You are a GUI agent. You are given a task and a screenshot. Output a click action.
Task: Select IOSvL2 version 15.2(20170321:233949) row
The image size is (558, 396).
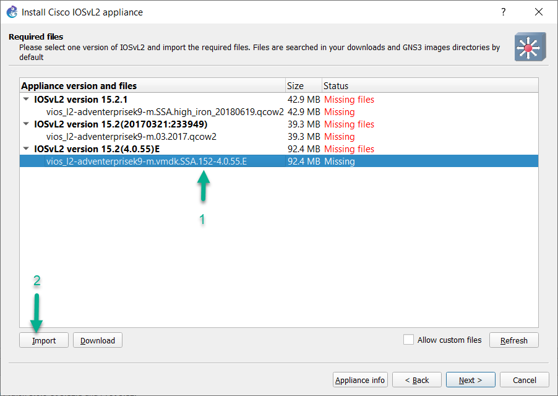pos(278,124)
